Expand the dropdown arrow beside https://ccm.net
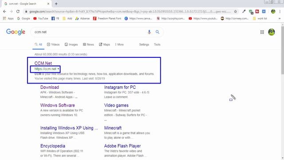 pyautogui.click(x=58, y=69)
